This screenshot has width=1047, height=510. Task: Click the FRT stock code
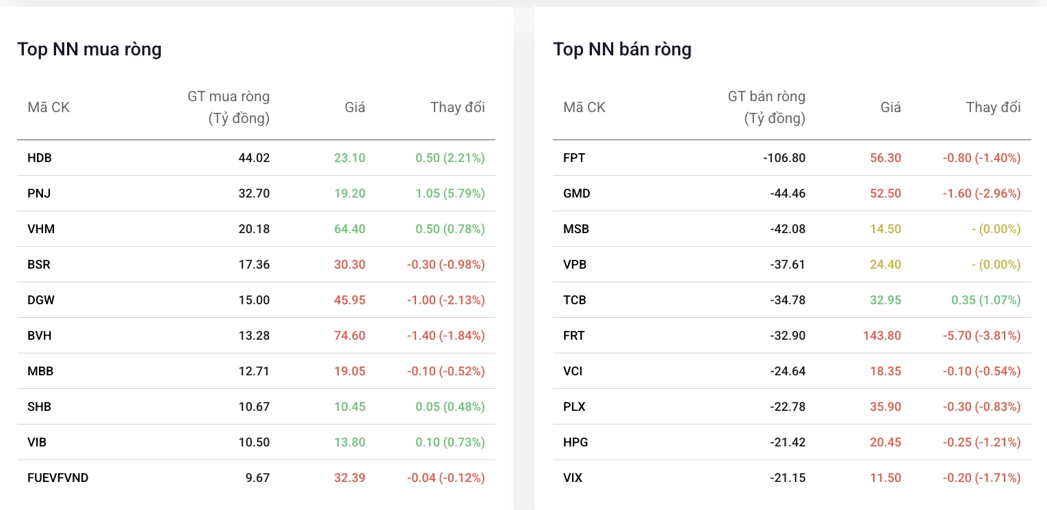coord(574,336)
